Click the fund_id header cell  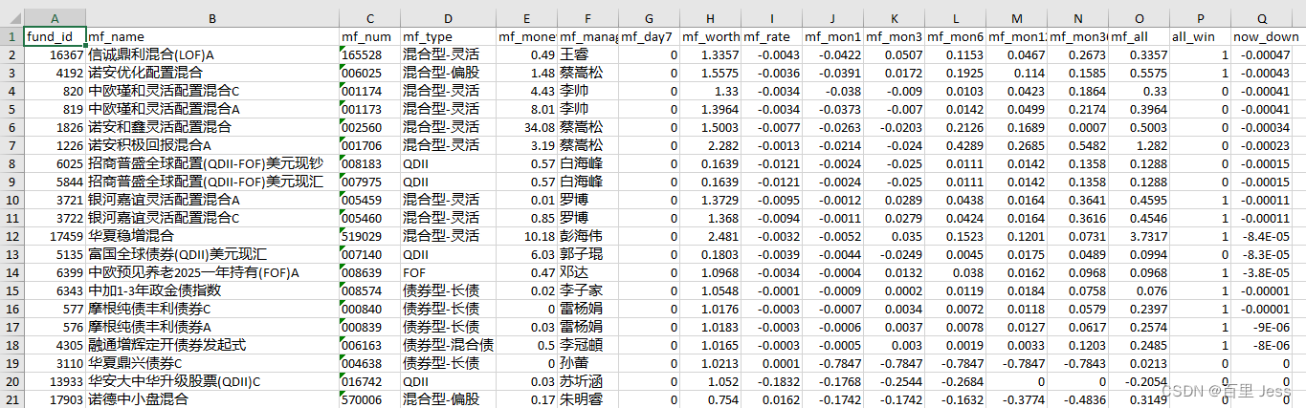click(55, 36)
